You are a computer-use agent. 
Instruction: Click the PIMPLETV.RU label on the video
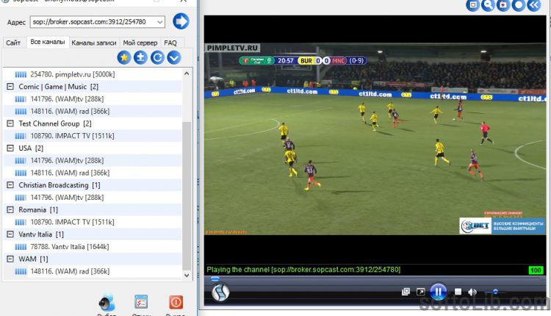[232, 48]
